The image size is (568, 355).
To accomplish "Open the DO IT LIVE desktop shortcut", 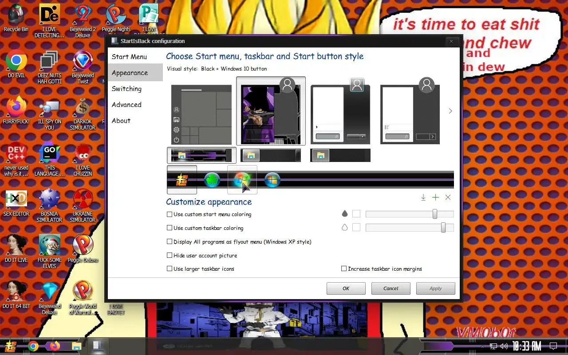I will pos(16,249).
